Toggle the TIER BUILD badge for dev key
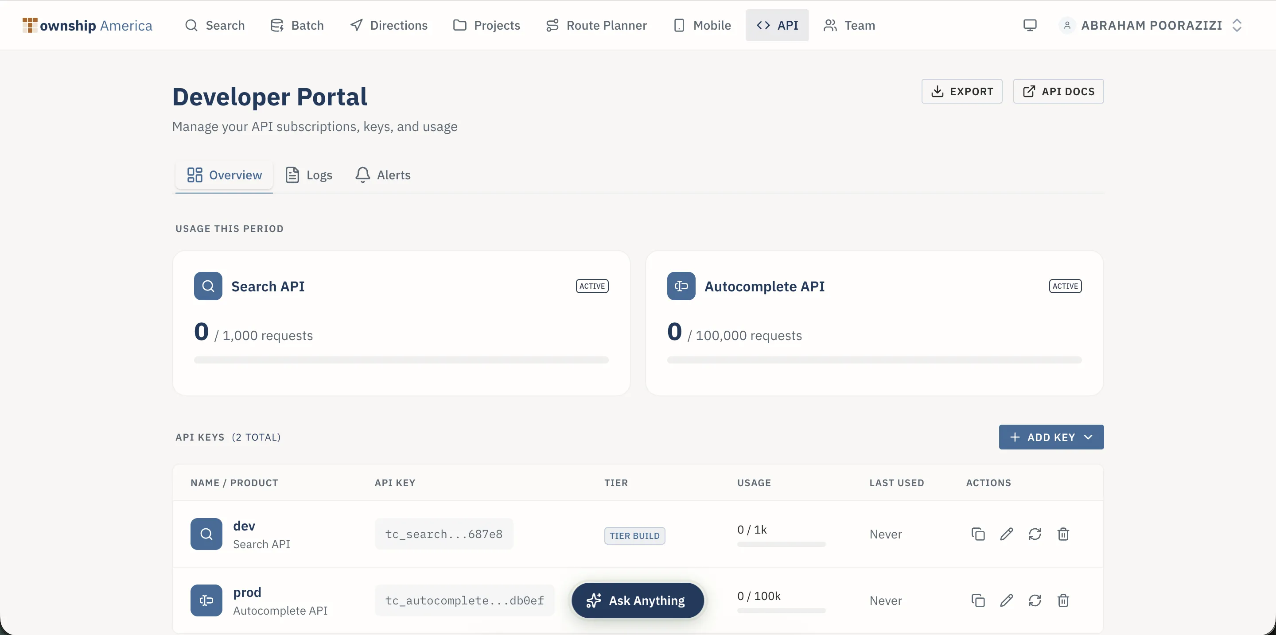The image size is (1276, 635). coord(634,535)
